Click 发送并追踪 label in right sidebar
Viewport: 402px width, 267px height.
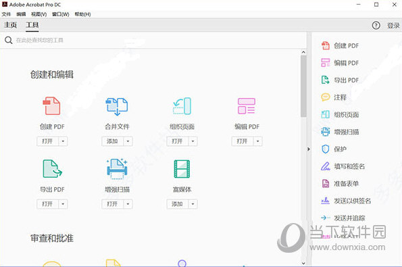349,218
